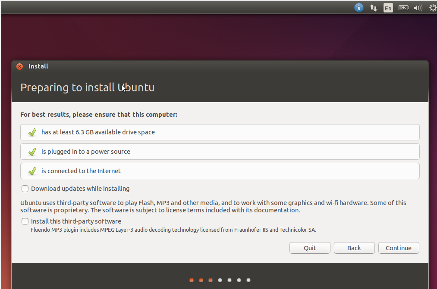Open the sound volume indicator
This screenshot has width=437, height=289.
pyautogui.click(x=418, y=8)
